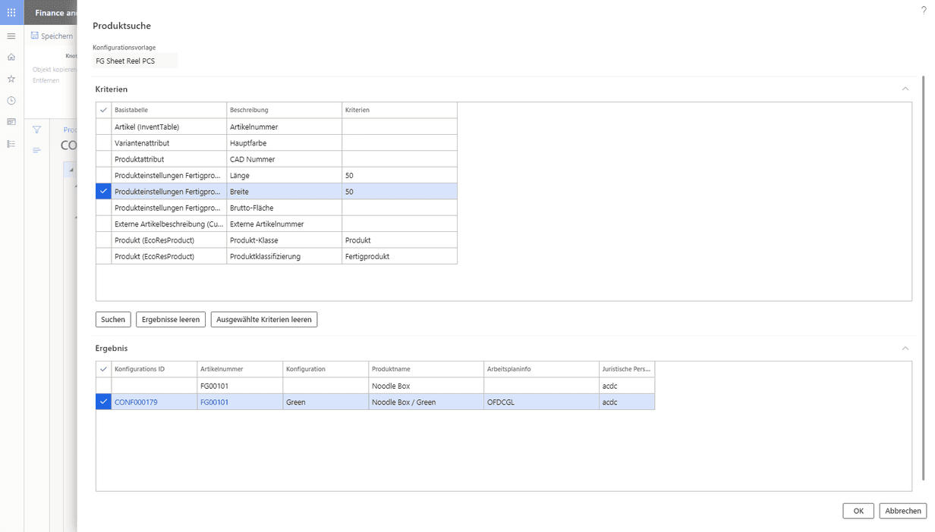Click the Suchen button
The image size is (935, 532).
pos(113,320)
